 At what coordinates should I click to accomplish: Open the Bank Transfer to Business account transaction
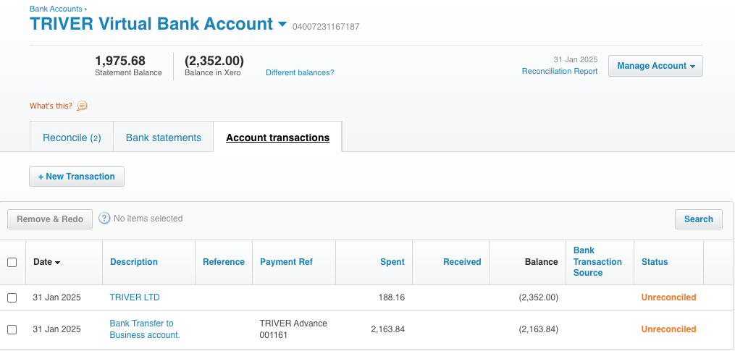145,329
